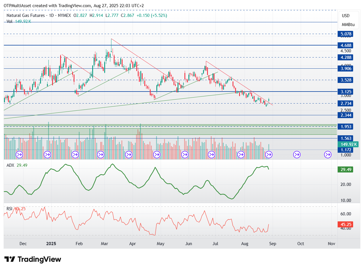This screenshot has height=270, width=364.
Task: Click the contract rollover icon in late July
Action: (241, 155)
